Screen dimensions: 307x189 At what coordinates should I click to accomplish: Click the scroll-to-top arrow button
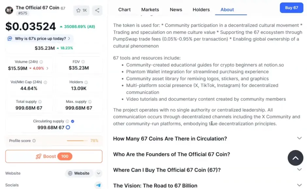tap(295, 158)
